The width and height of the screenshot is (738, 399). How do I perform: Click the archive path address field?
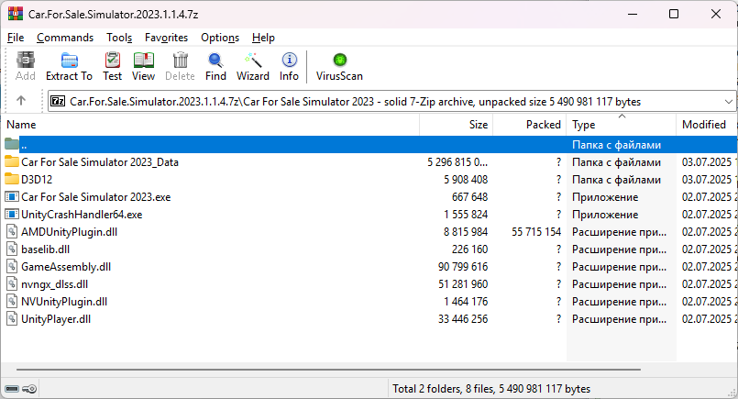coord(392,101)
